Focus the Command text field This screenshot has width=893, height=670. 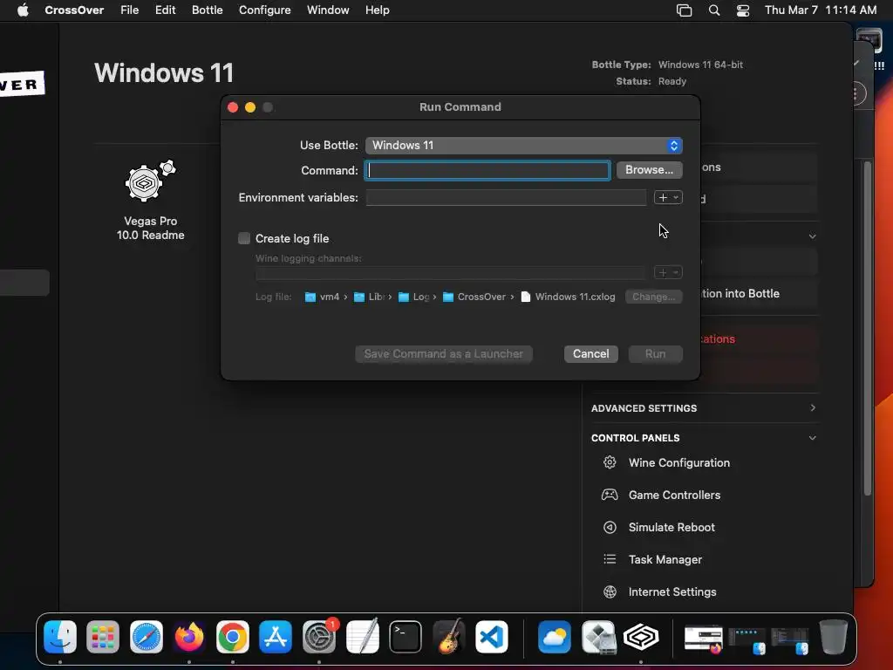(x=487, y=170)
